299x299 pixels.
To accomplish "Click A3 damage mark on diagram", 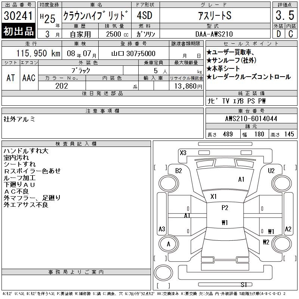I will tap(162, 229).
